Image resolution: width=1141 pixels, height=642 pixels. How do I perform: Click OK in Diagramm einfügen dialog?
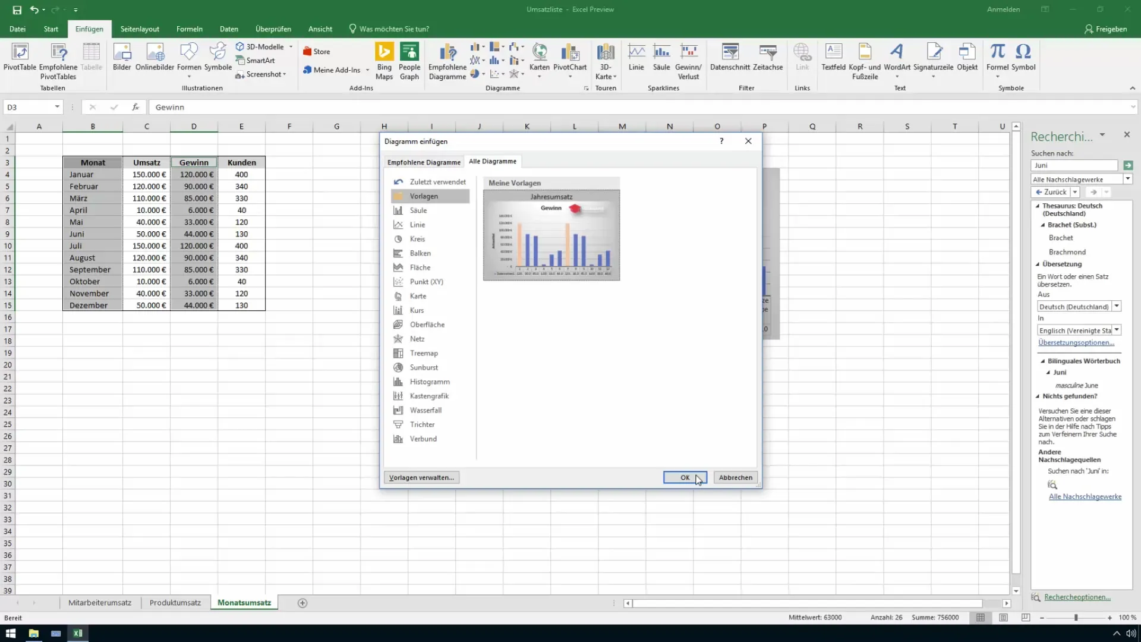pyautogui.click(x=685, y=477)
